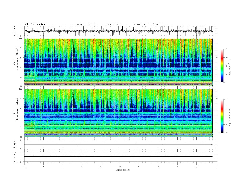The height and width of the screenshot is (187, 243).
Task: Click time axis tick label "3"
Action: pos(82,167)
